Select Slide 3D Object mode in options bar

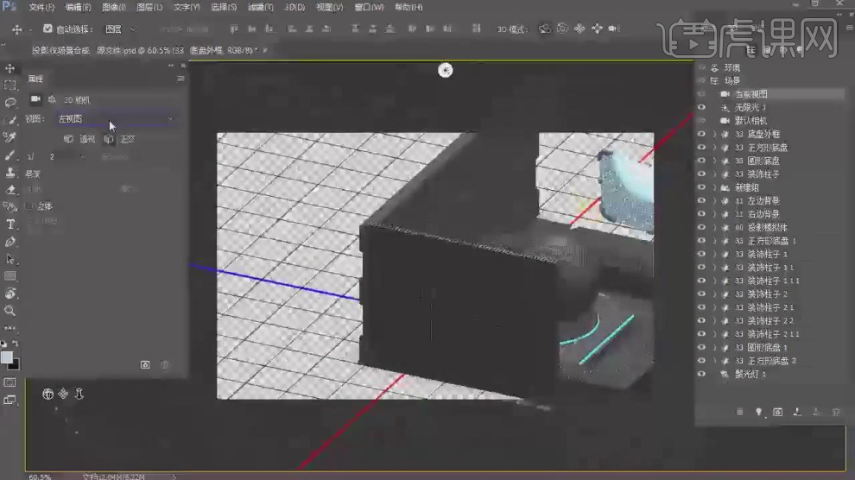click(597, 28)
